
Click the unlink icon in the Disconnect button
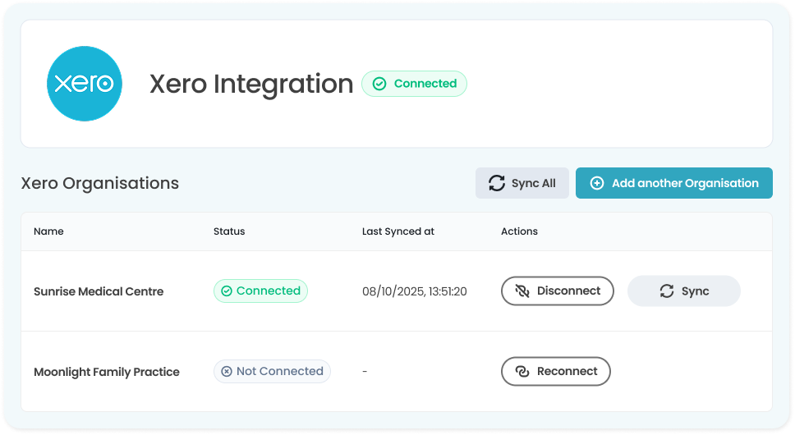[x=522, y=291]
